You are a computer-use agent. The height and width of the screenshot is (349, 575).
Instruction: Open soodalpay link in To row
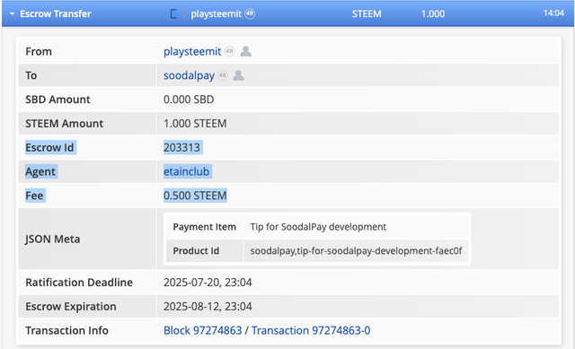pos(189,75)
